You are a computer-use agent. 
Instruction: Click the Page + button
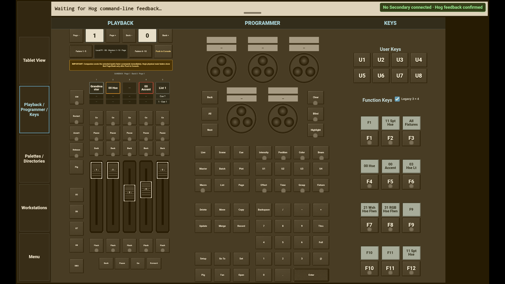tap(113, 35)
